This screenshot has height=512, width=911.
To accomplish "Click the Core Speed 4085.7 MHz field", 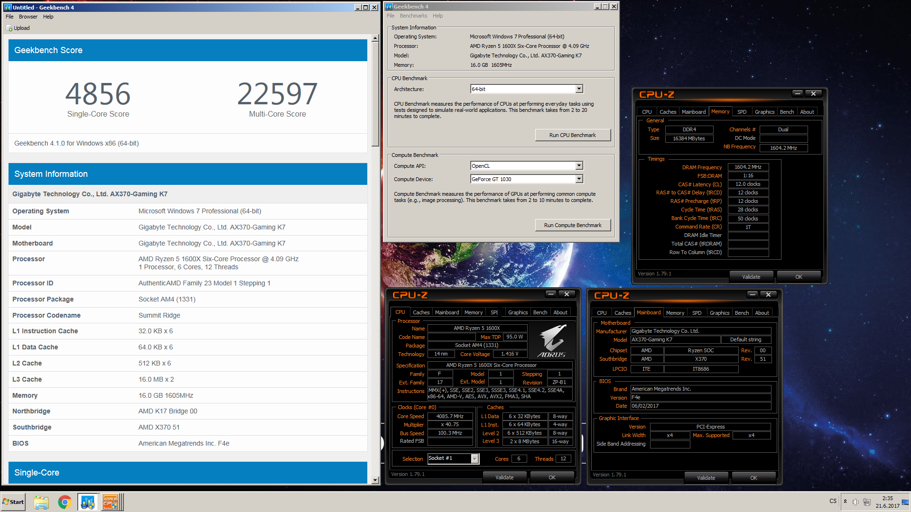I will point(450,416).
